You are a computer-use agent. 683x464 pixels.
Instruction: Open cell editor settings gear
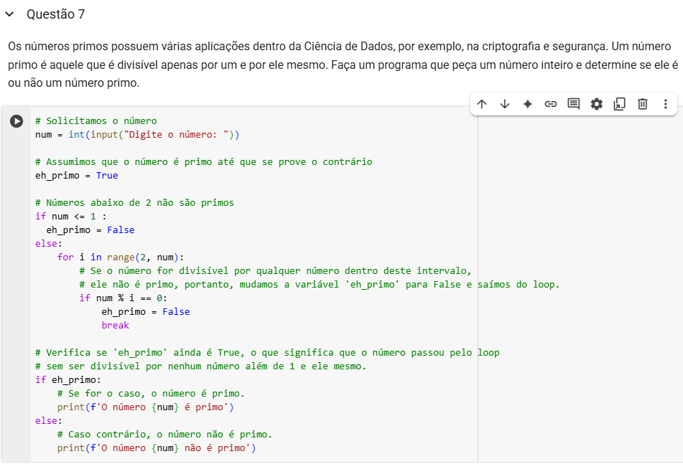(x=596, y=104)
